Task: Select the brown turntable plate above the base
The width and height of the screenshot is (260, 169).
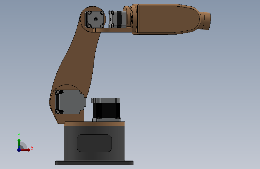Action: click(95, 124)
